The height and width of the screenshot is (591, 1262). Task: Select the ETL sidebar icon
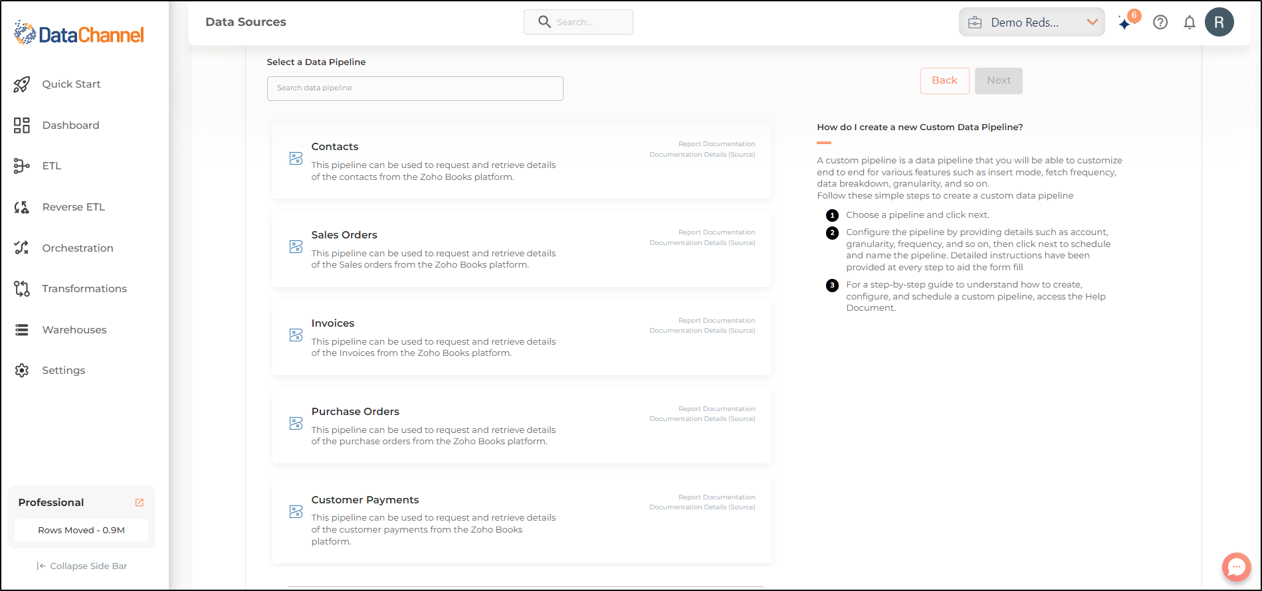22,166
